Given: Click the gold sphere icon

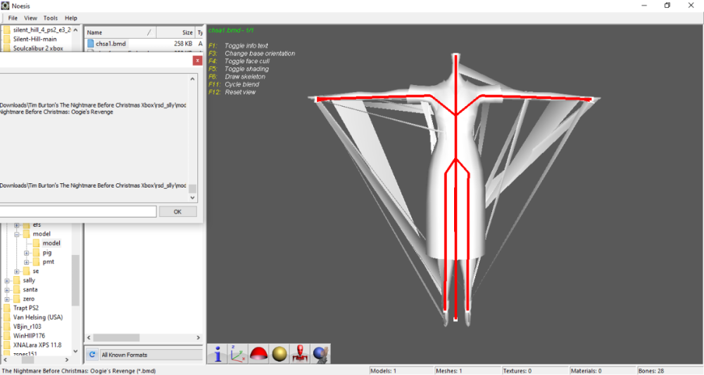Looking at the screenshot, I should pos(279,354).
